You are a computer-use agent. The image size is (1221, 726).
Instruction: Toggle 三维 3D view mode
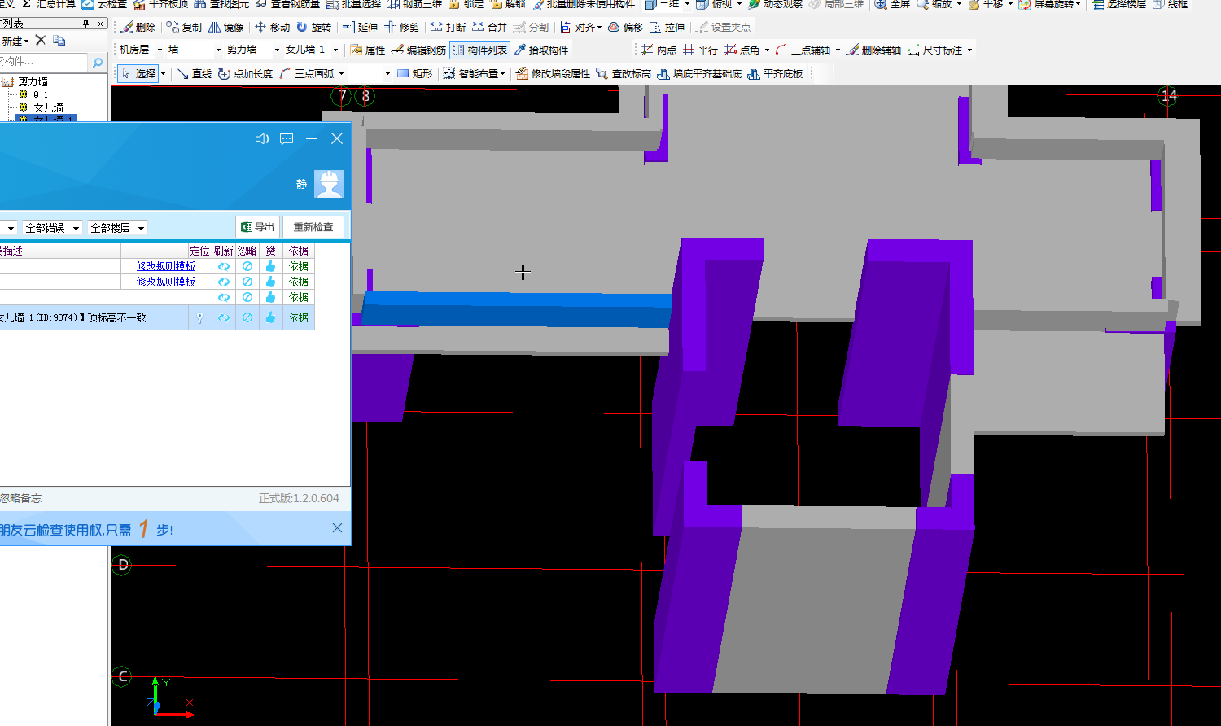tap(662, 4)
